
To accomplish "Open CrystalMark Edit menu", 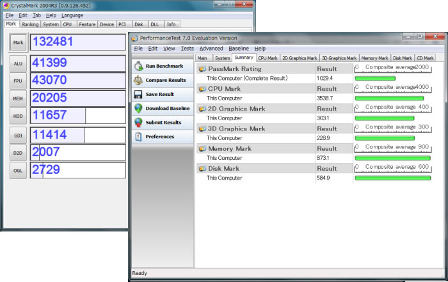I will click(23, 15).
